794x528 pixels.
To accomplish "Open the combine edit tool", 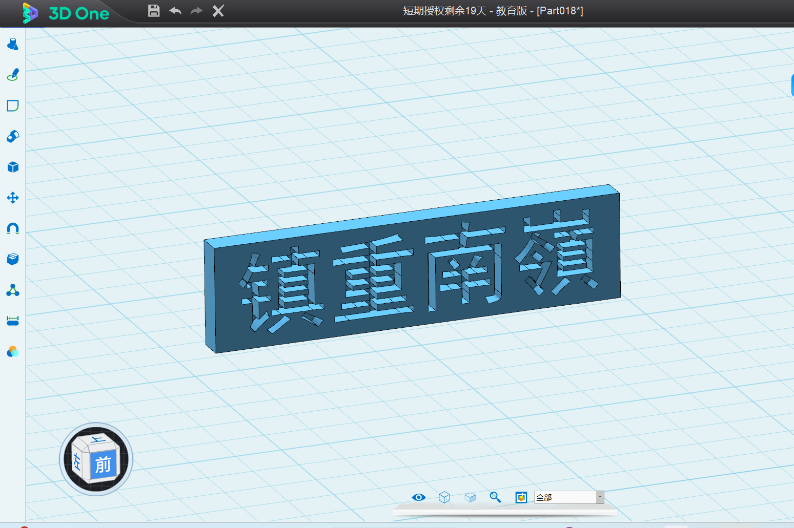I will click(x=13, y=260).
